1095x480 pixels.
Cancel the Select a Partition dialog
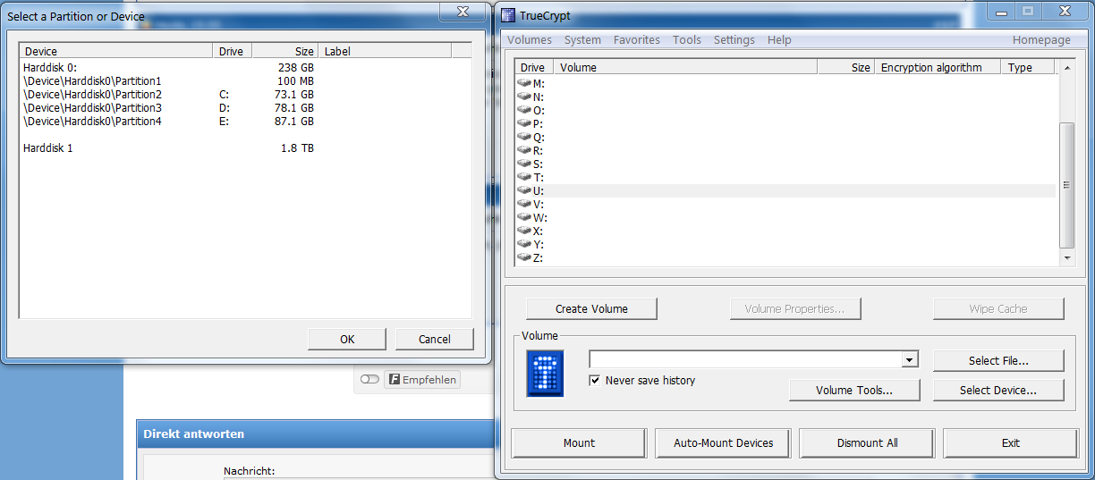click(x=435, y=339)
